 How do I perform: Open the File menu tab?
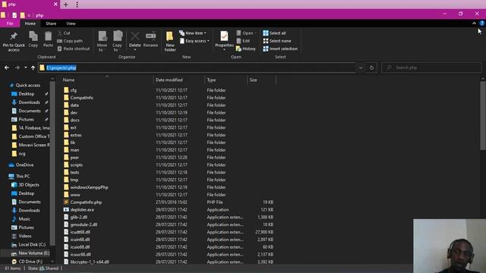[10, 24]
